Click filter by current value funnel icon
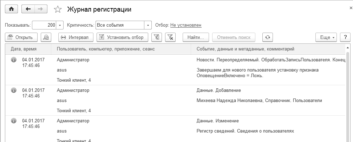The height and width of the screenshot is (142, 353). click(x=157, y=37)
